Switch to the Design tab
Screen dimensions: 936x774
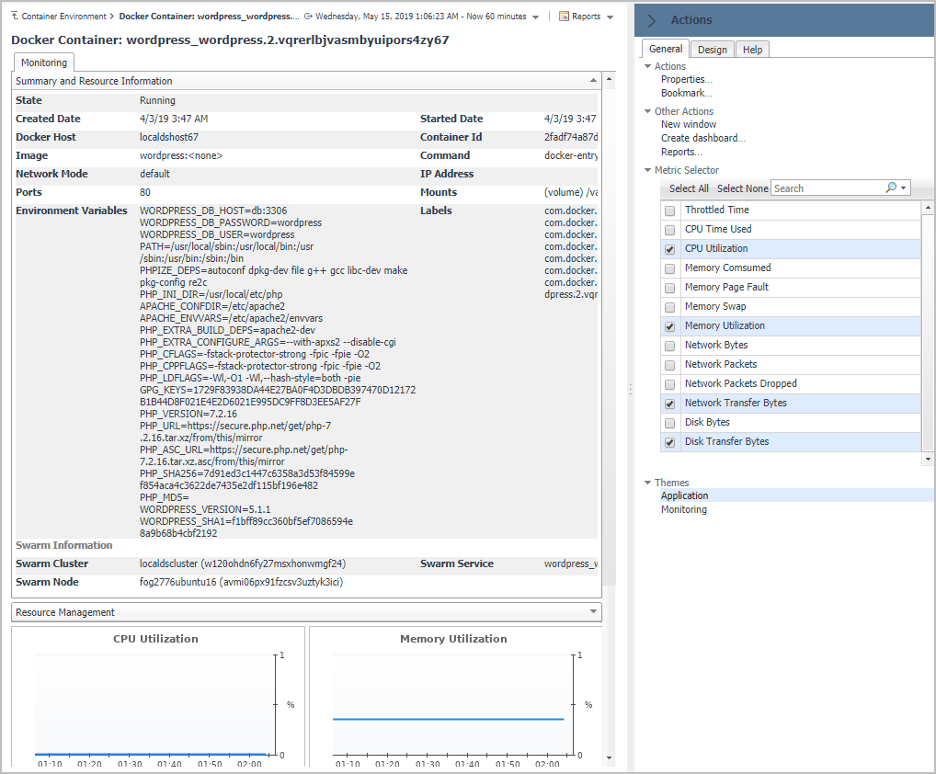click(712, 50)
